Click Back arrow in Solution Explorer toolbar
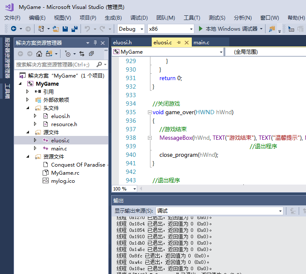 [x=20, y=54]
